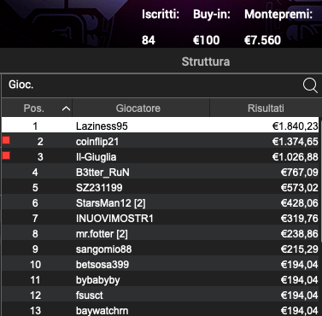Select the fsusct row
Image resolution: width=322 pixels, height=316 pixels.
161,295
